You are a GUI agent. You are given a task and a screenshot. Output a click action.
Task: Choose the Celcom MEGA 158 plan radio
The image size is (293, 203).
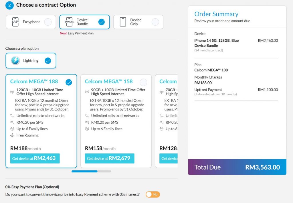tap(143, 83)
